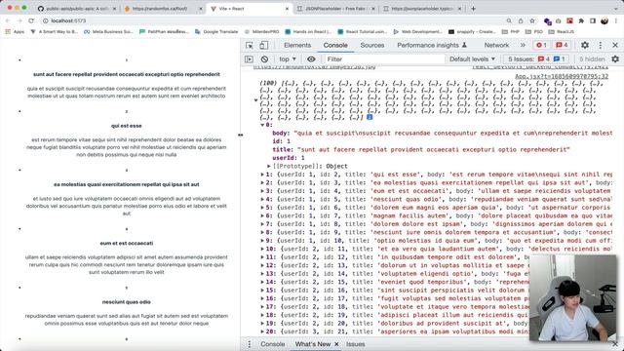
Task: Show the console sidebar
Action: click(250, 58)
